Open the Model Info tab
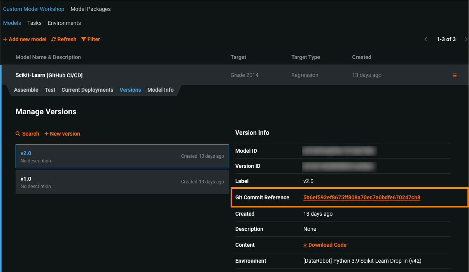The width and height of the screenshot is (469, 272). (x=160, y=90)
